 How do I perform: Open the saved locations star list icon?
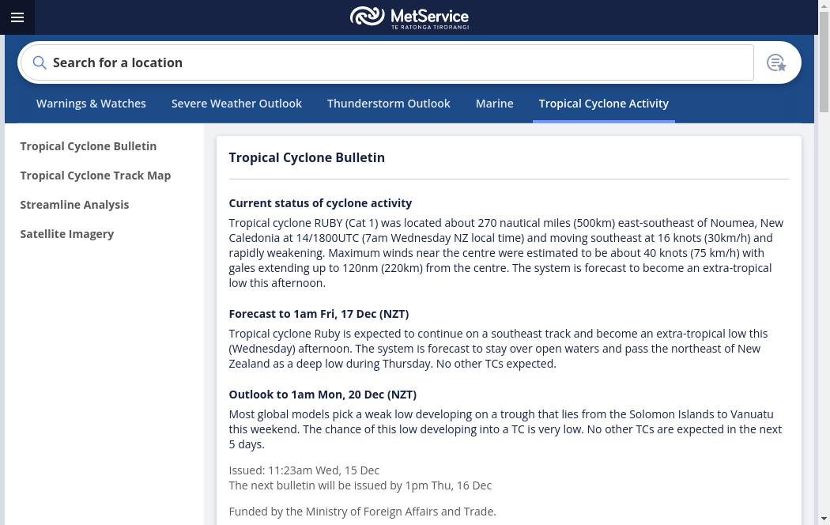click(776, 63)
